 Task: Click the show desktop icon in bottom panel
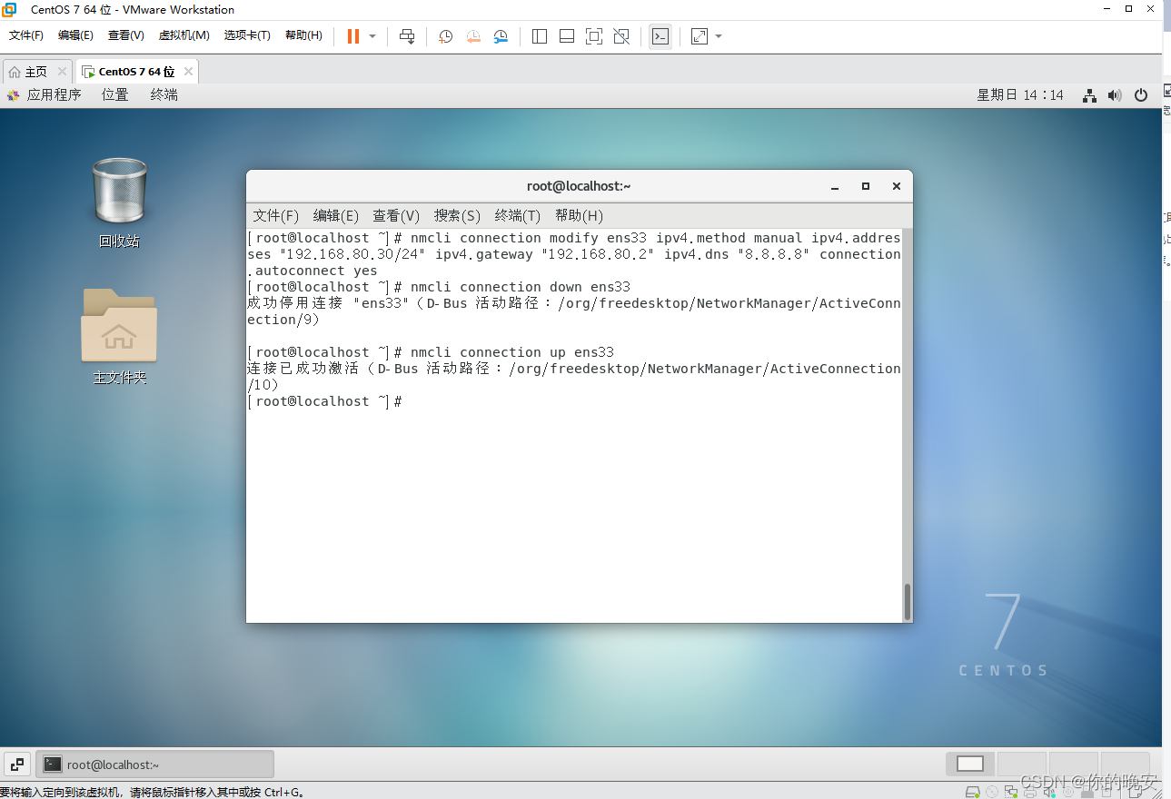point(17,764)
